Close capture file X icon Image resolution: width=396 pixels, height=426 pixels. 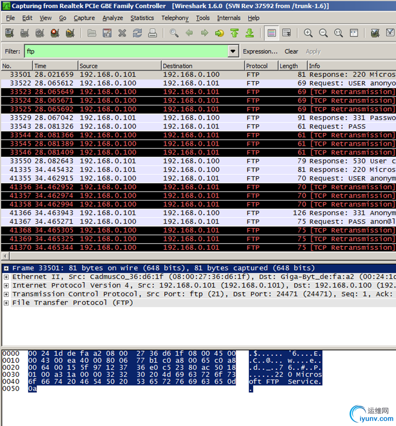(x=122, y=33)
